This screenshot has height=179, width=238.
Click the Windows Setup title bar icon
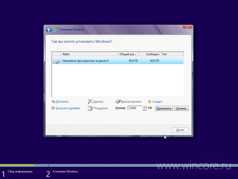[x=56, y=30]
